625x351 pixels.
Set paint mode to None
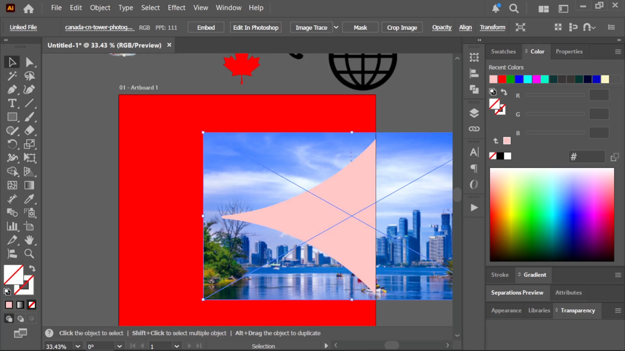pos(32,305)
